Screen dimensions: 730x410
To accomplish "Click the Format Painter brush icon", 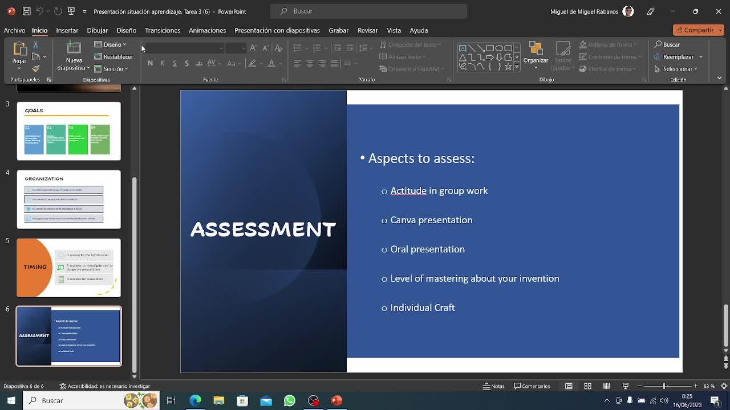I will (35, 69).
